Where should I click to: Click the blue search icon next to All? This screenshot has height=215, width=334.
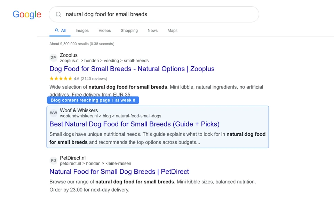pyautogui.click(x=56, y=30)
